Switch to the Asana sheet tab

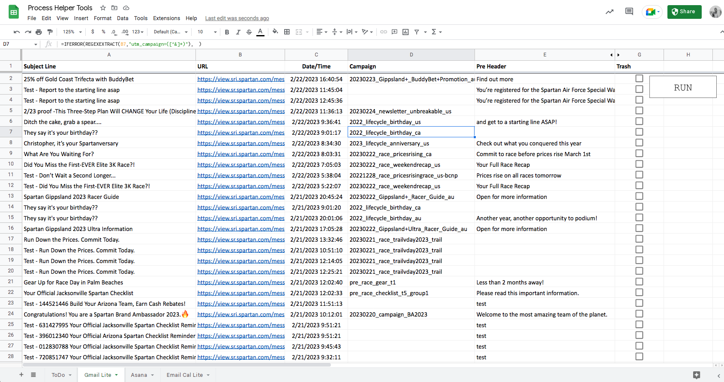tap(138, 375)
